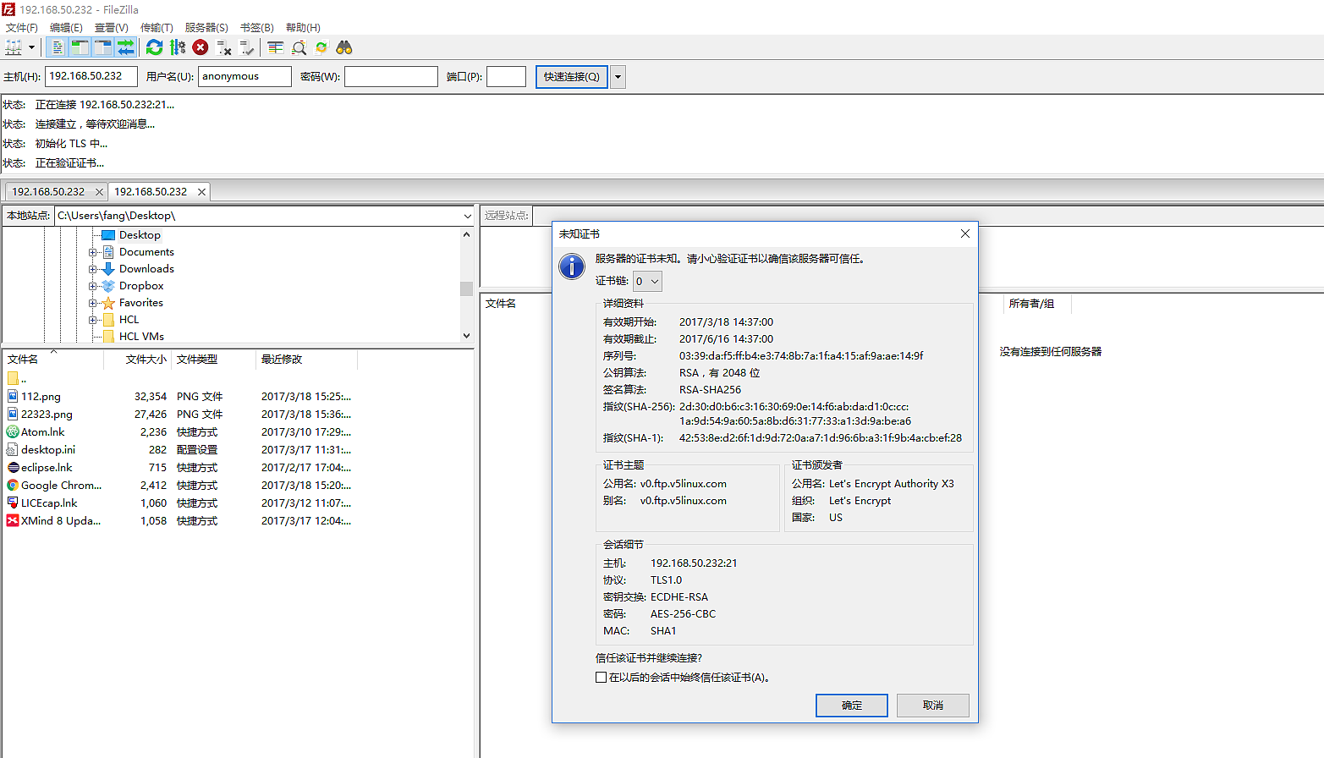Open the certificate chain dropdown
The height and width of the screenshot is (758, 1324).
click(x=647, y=282)
